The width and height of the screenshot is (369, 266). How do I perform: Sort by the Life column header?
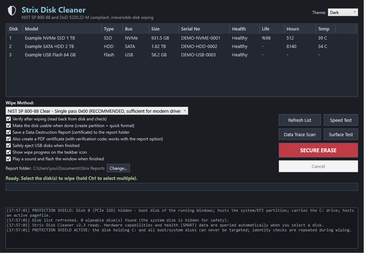(x=272, y=29)
